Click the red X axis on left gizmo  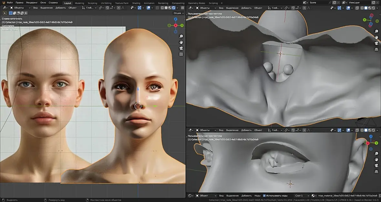coord(175,25)
